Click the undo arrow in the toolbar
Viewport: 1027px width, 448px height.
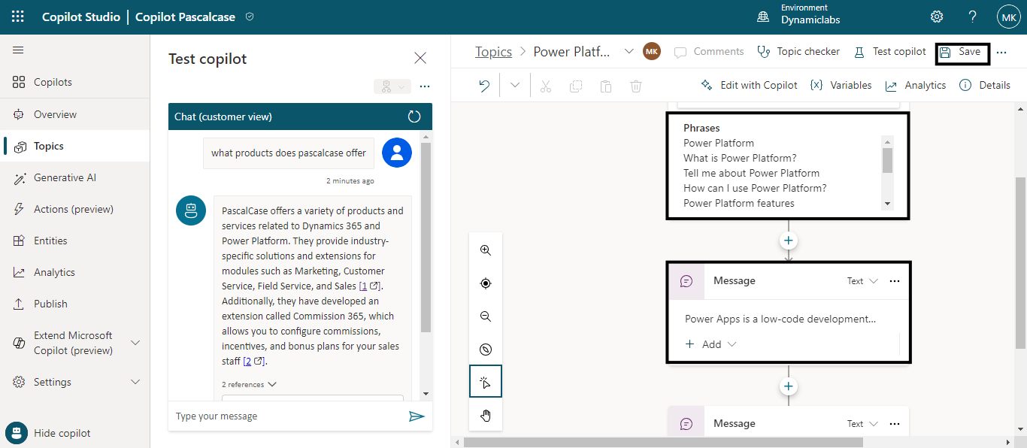coord(484,86)
